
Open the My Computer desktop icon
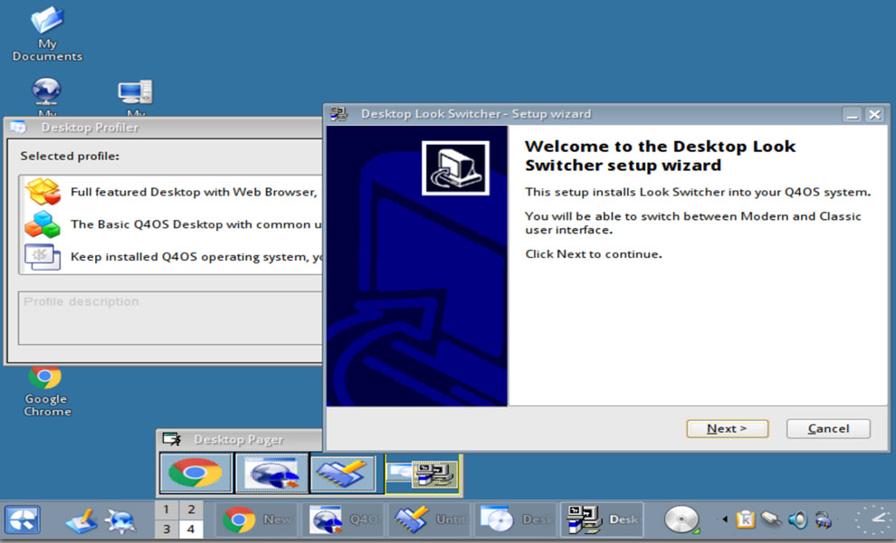pos(136,92)
